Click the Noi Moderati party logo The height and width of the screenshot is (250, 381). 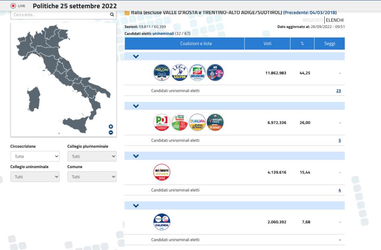(x=215, y=72)
